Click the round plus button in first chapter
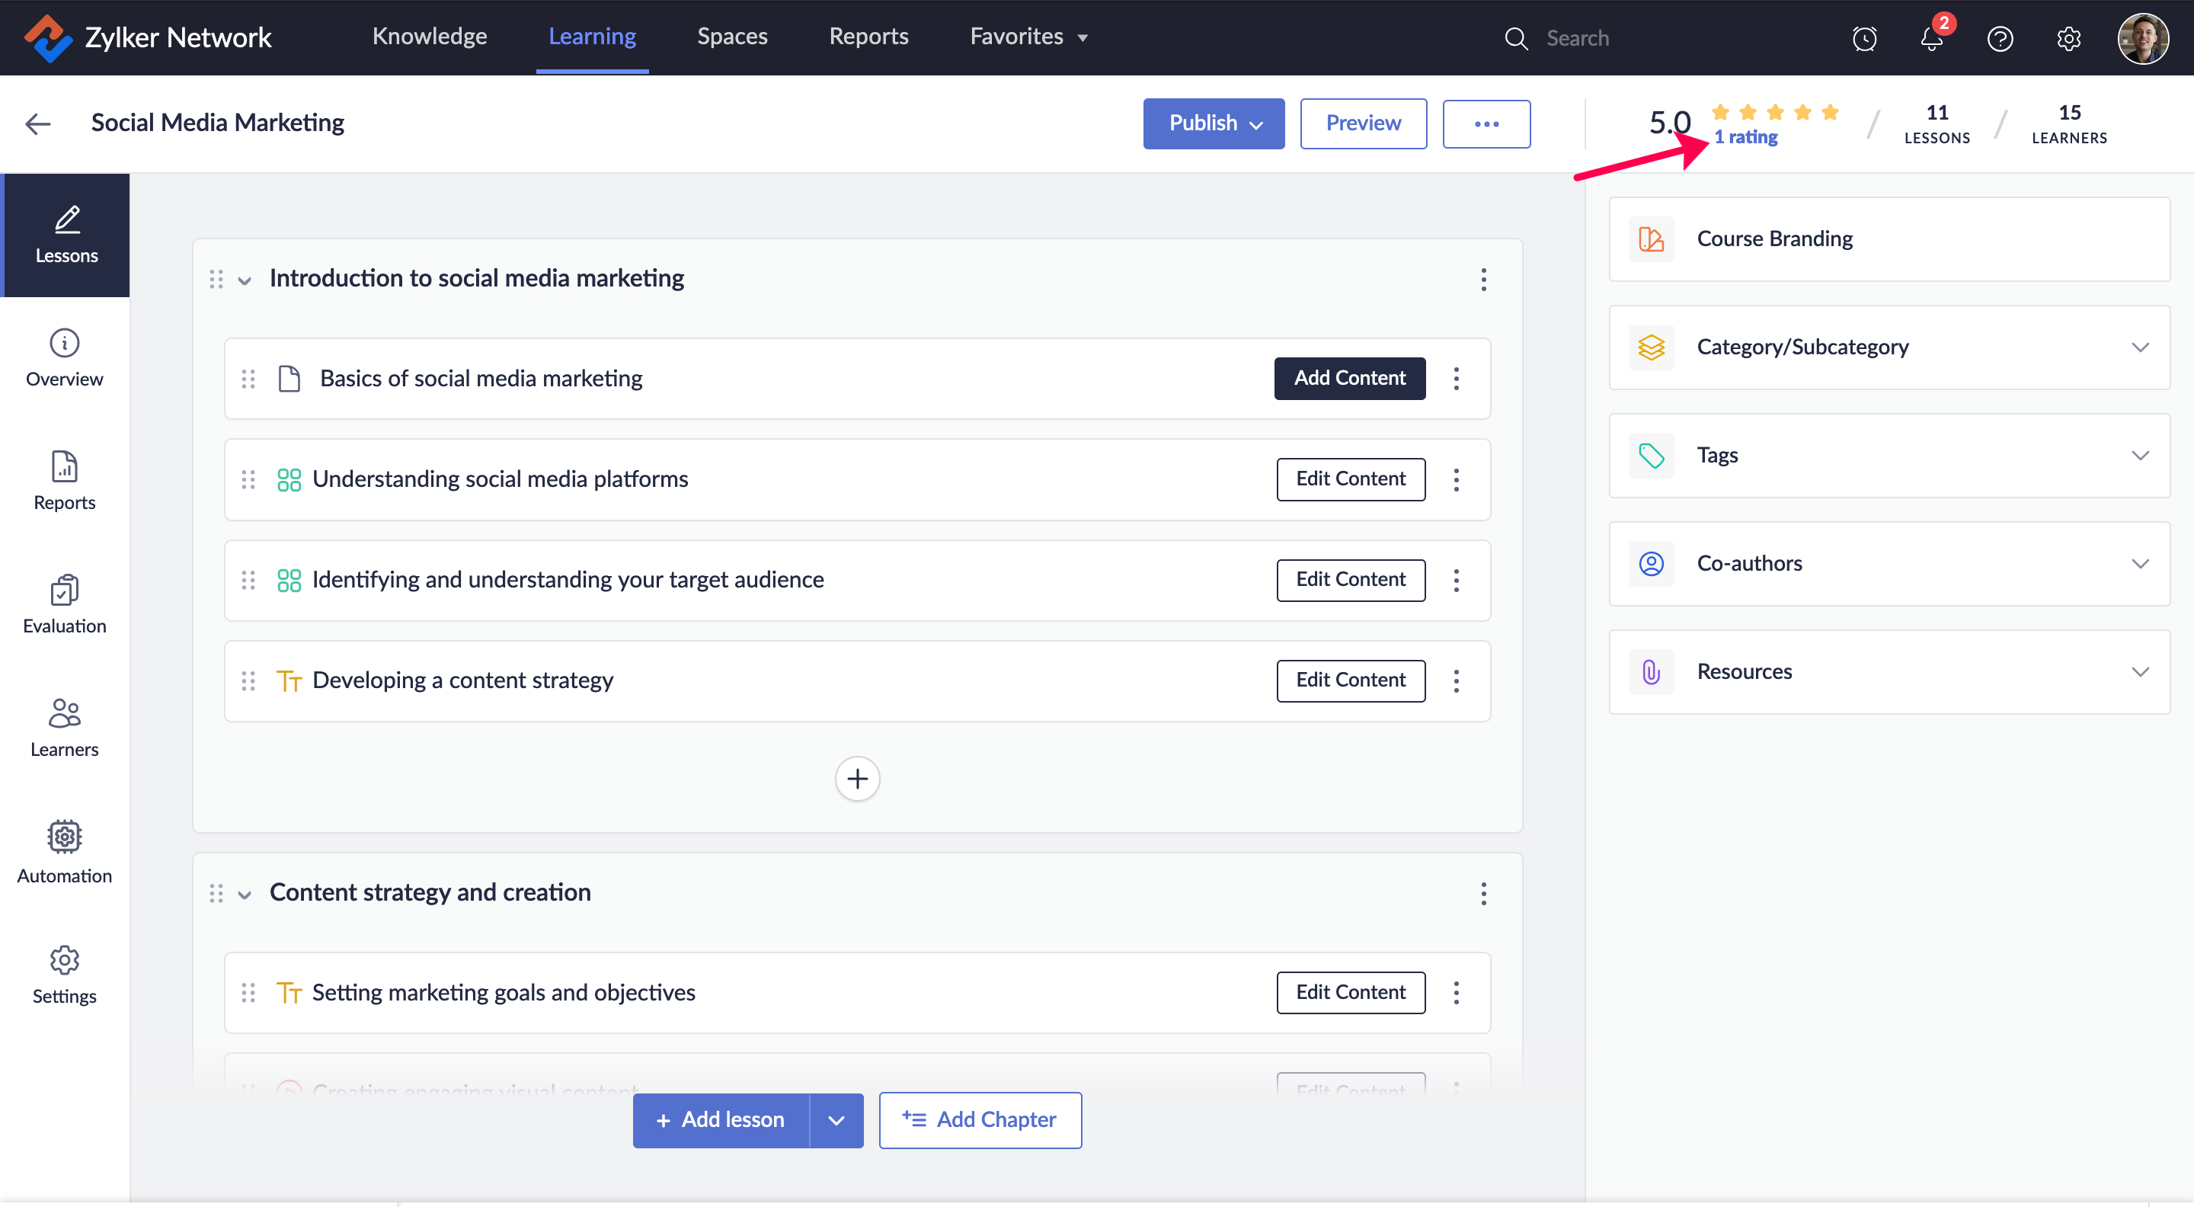 tap(857, 779)
